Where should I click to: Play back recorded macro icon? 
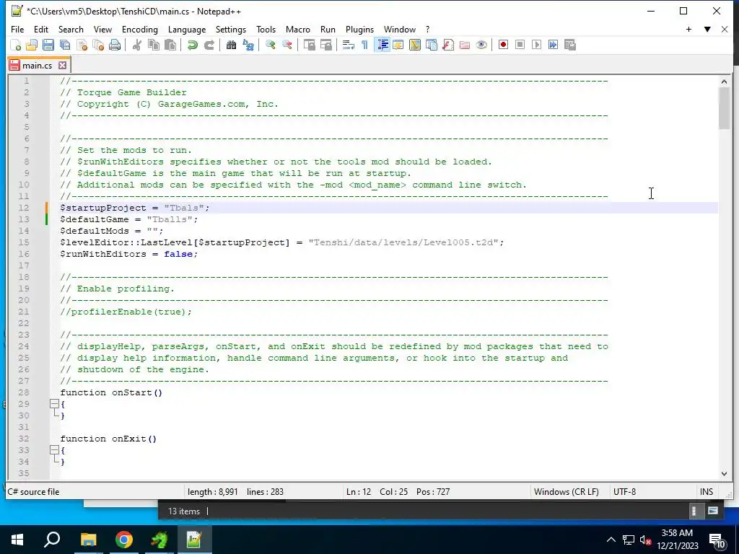pyautogui.click(x=536, y=45)
